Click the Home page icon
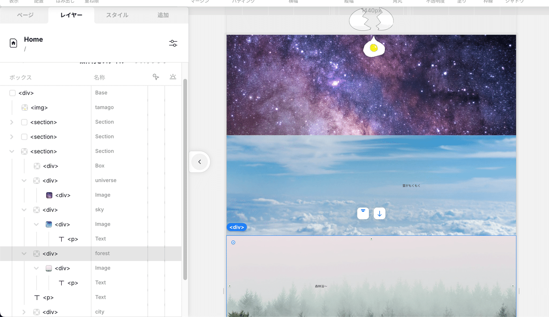The width and height of the screenshot is (549, 317). 13,43
